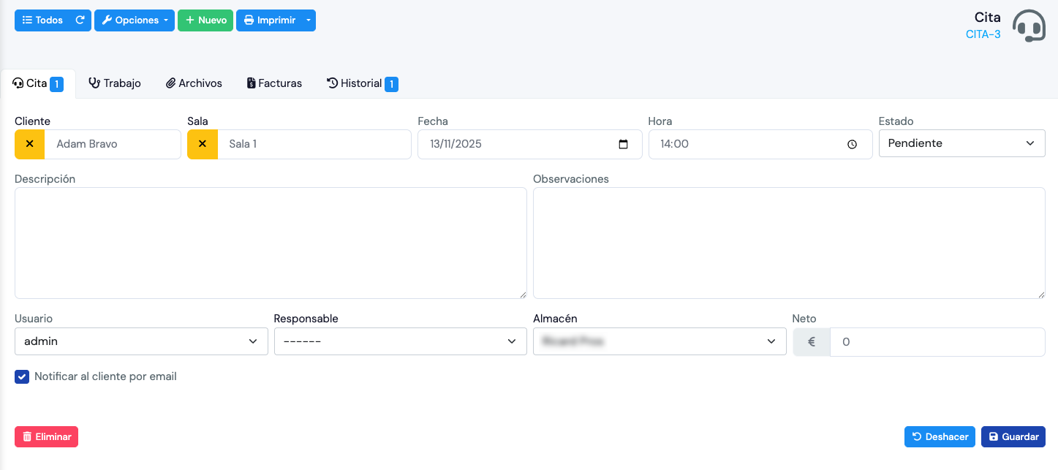Expand the Usuario dropdown showing admin
The image size is (1058, 470).
pyautogui.click(x=141, y=341)
